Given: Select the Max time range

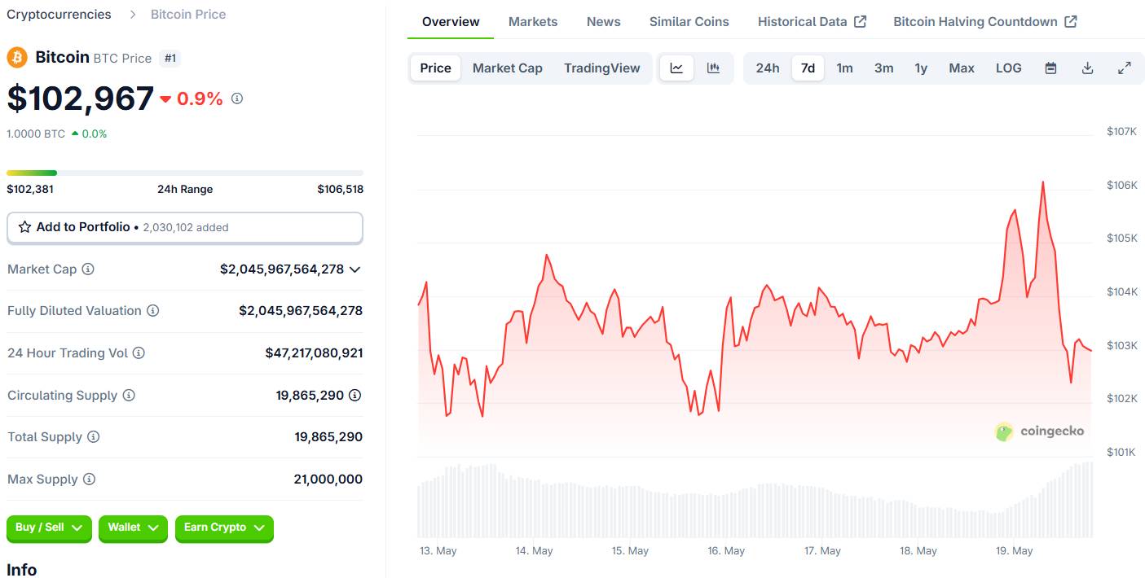Looking at the screenshot, I should coord(962,68).
